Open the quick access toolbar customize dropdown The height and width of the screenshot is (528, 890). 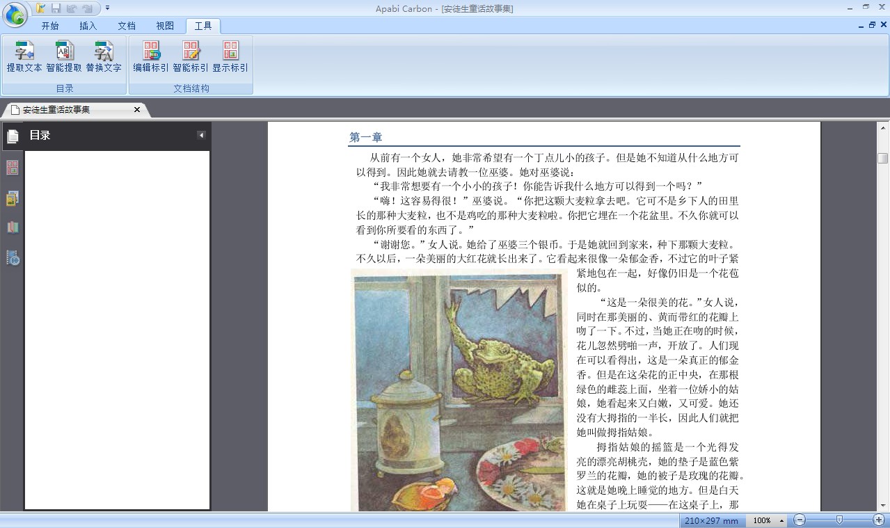point(107,8)
